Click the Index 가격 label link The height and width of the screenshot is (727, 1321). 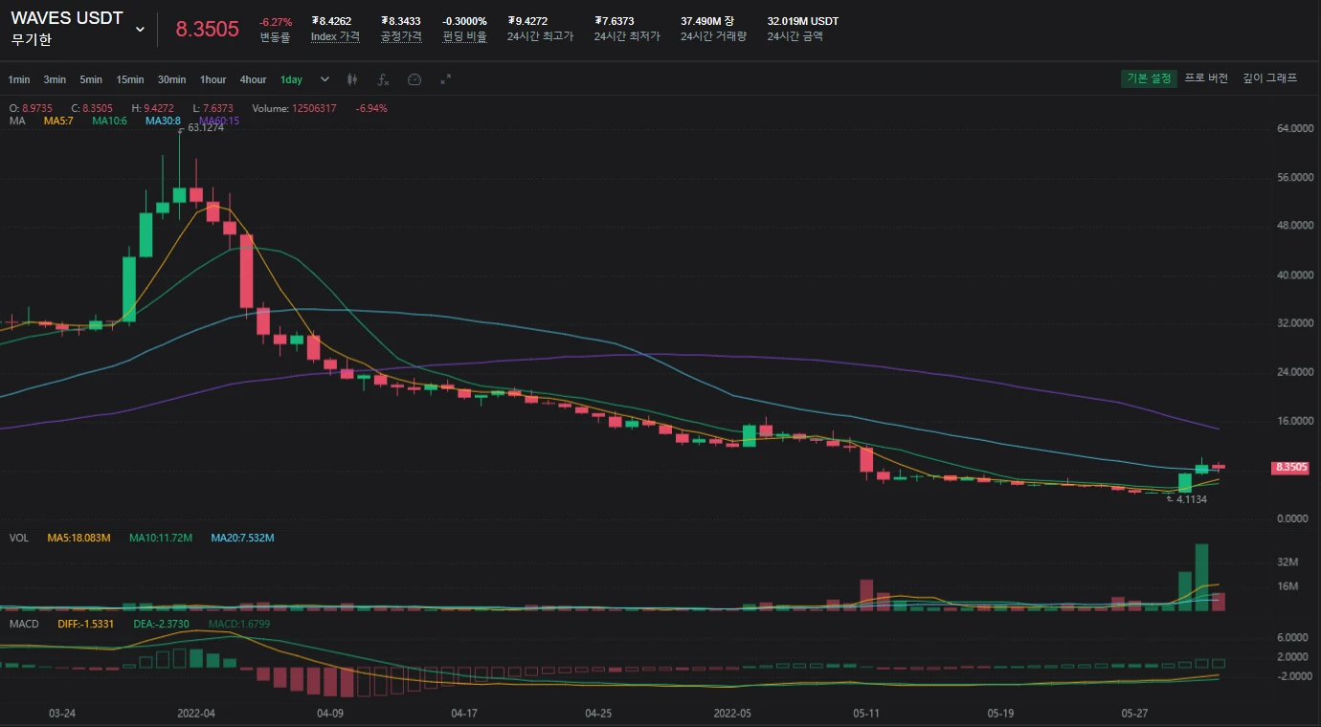coord(335,36)
